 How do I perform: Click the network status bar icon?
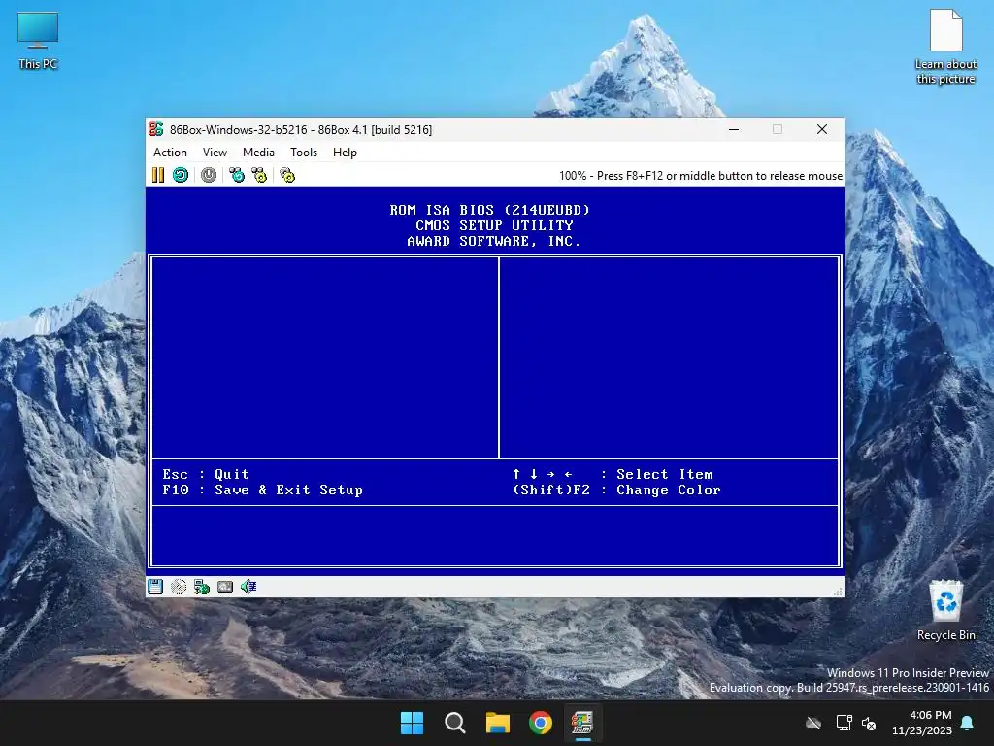pos(202,587)
